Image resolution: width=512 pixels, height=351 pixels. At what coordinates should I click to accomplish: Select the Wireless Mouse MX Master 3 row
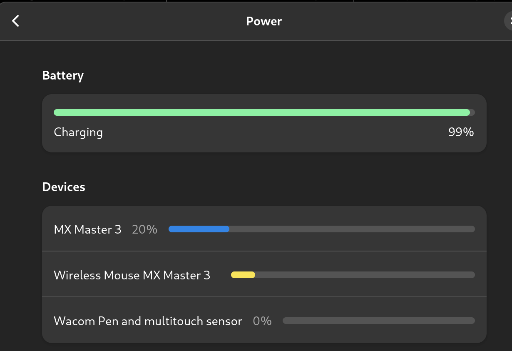(263, 275)
